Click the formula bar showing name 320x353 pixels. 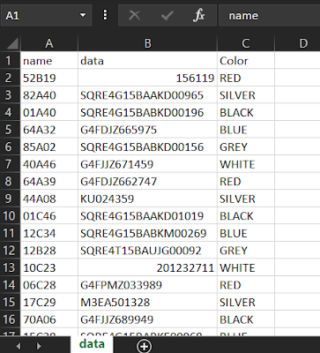tap(269, 15)
